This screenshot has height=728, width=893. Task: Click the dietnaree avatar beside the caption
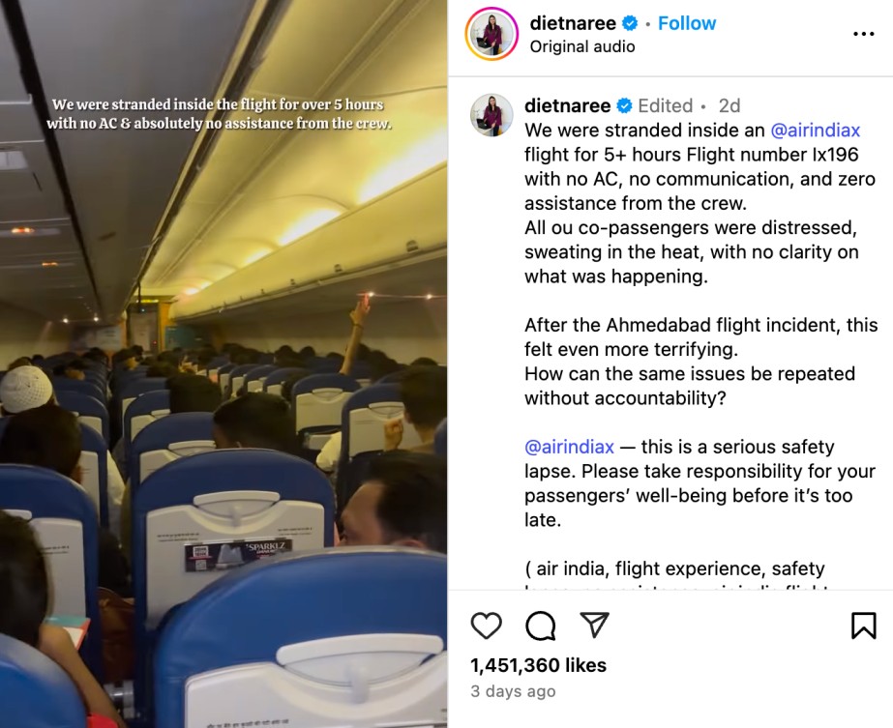point(491,115)
